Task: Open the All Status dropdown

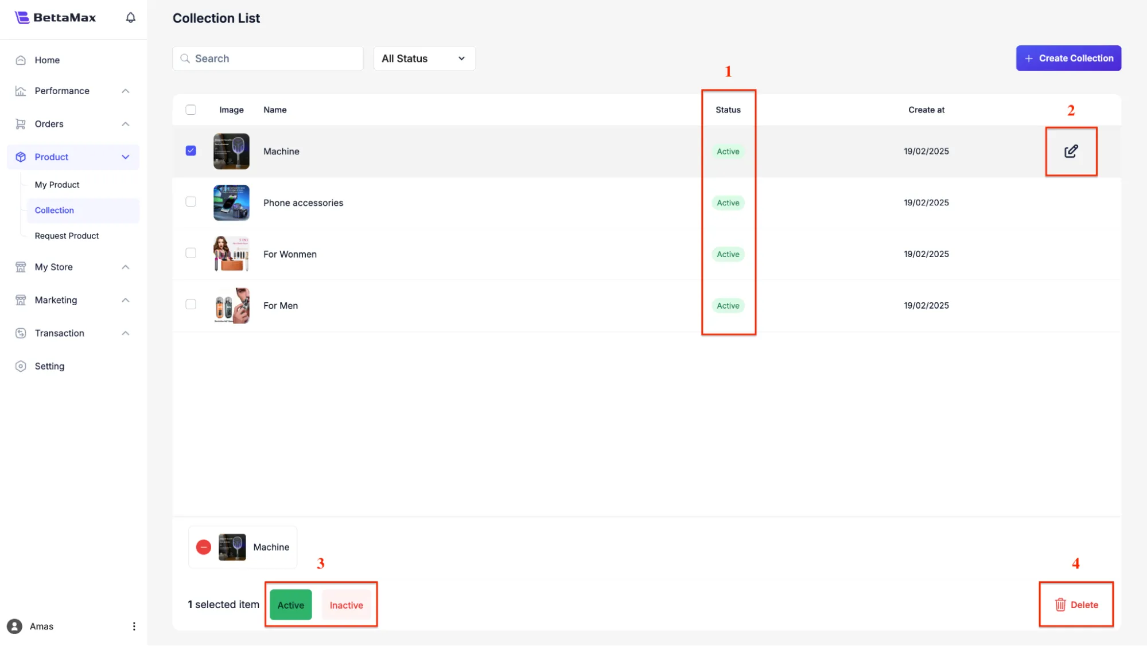Action: (424, 59)
